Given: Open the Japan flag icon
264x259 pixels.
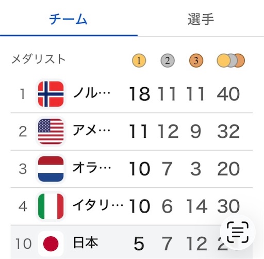Looking at the screenshot, I should (x=51, y=244).
